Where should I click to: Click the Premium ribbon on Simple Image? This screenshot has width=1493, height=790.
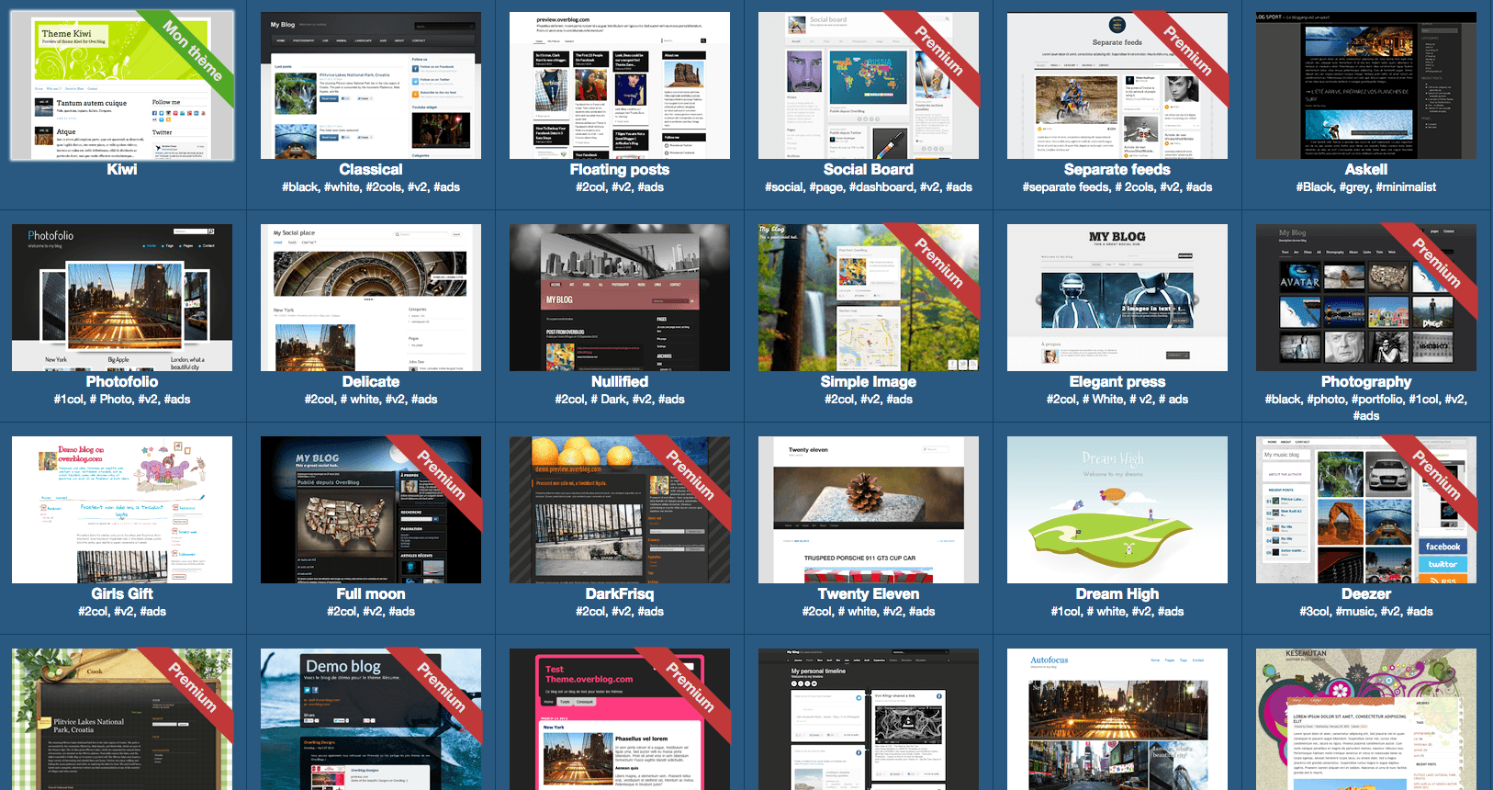pyautogui.click(x=939, y=264)
